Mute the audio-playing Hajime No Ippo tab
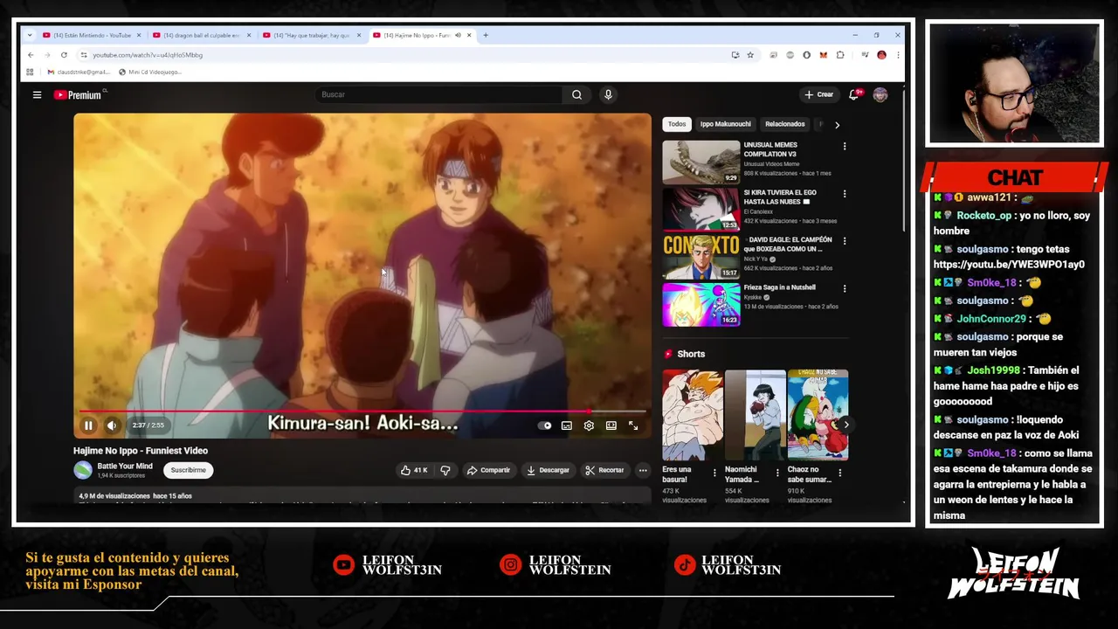Image resolution: width=1118 pixels, height=629 pixels. click(x=458, y=35)
